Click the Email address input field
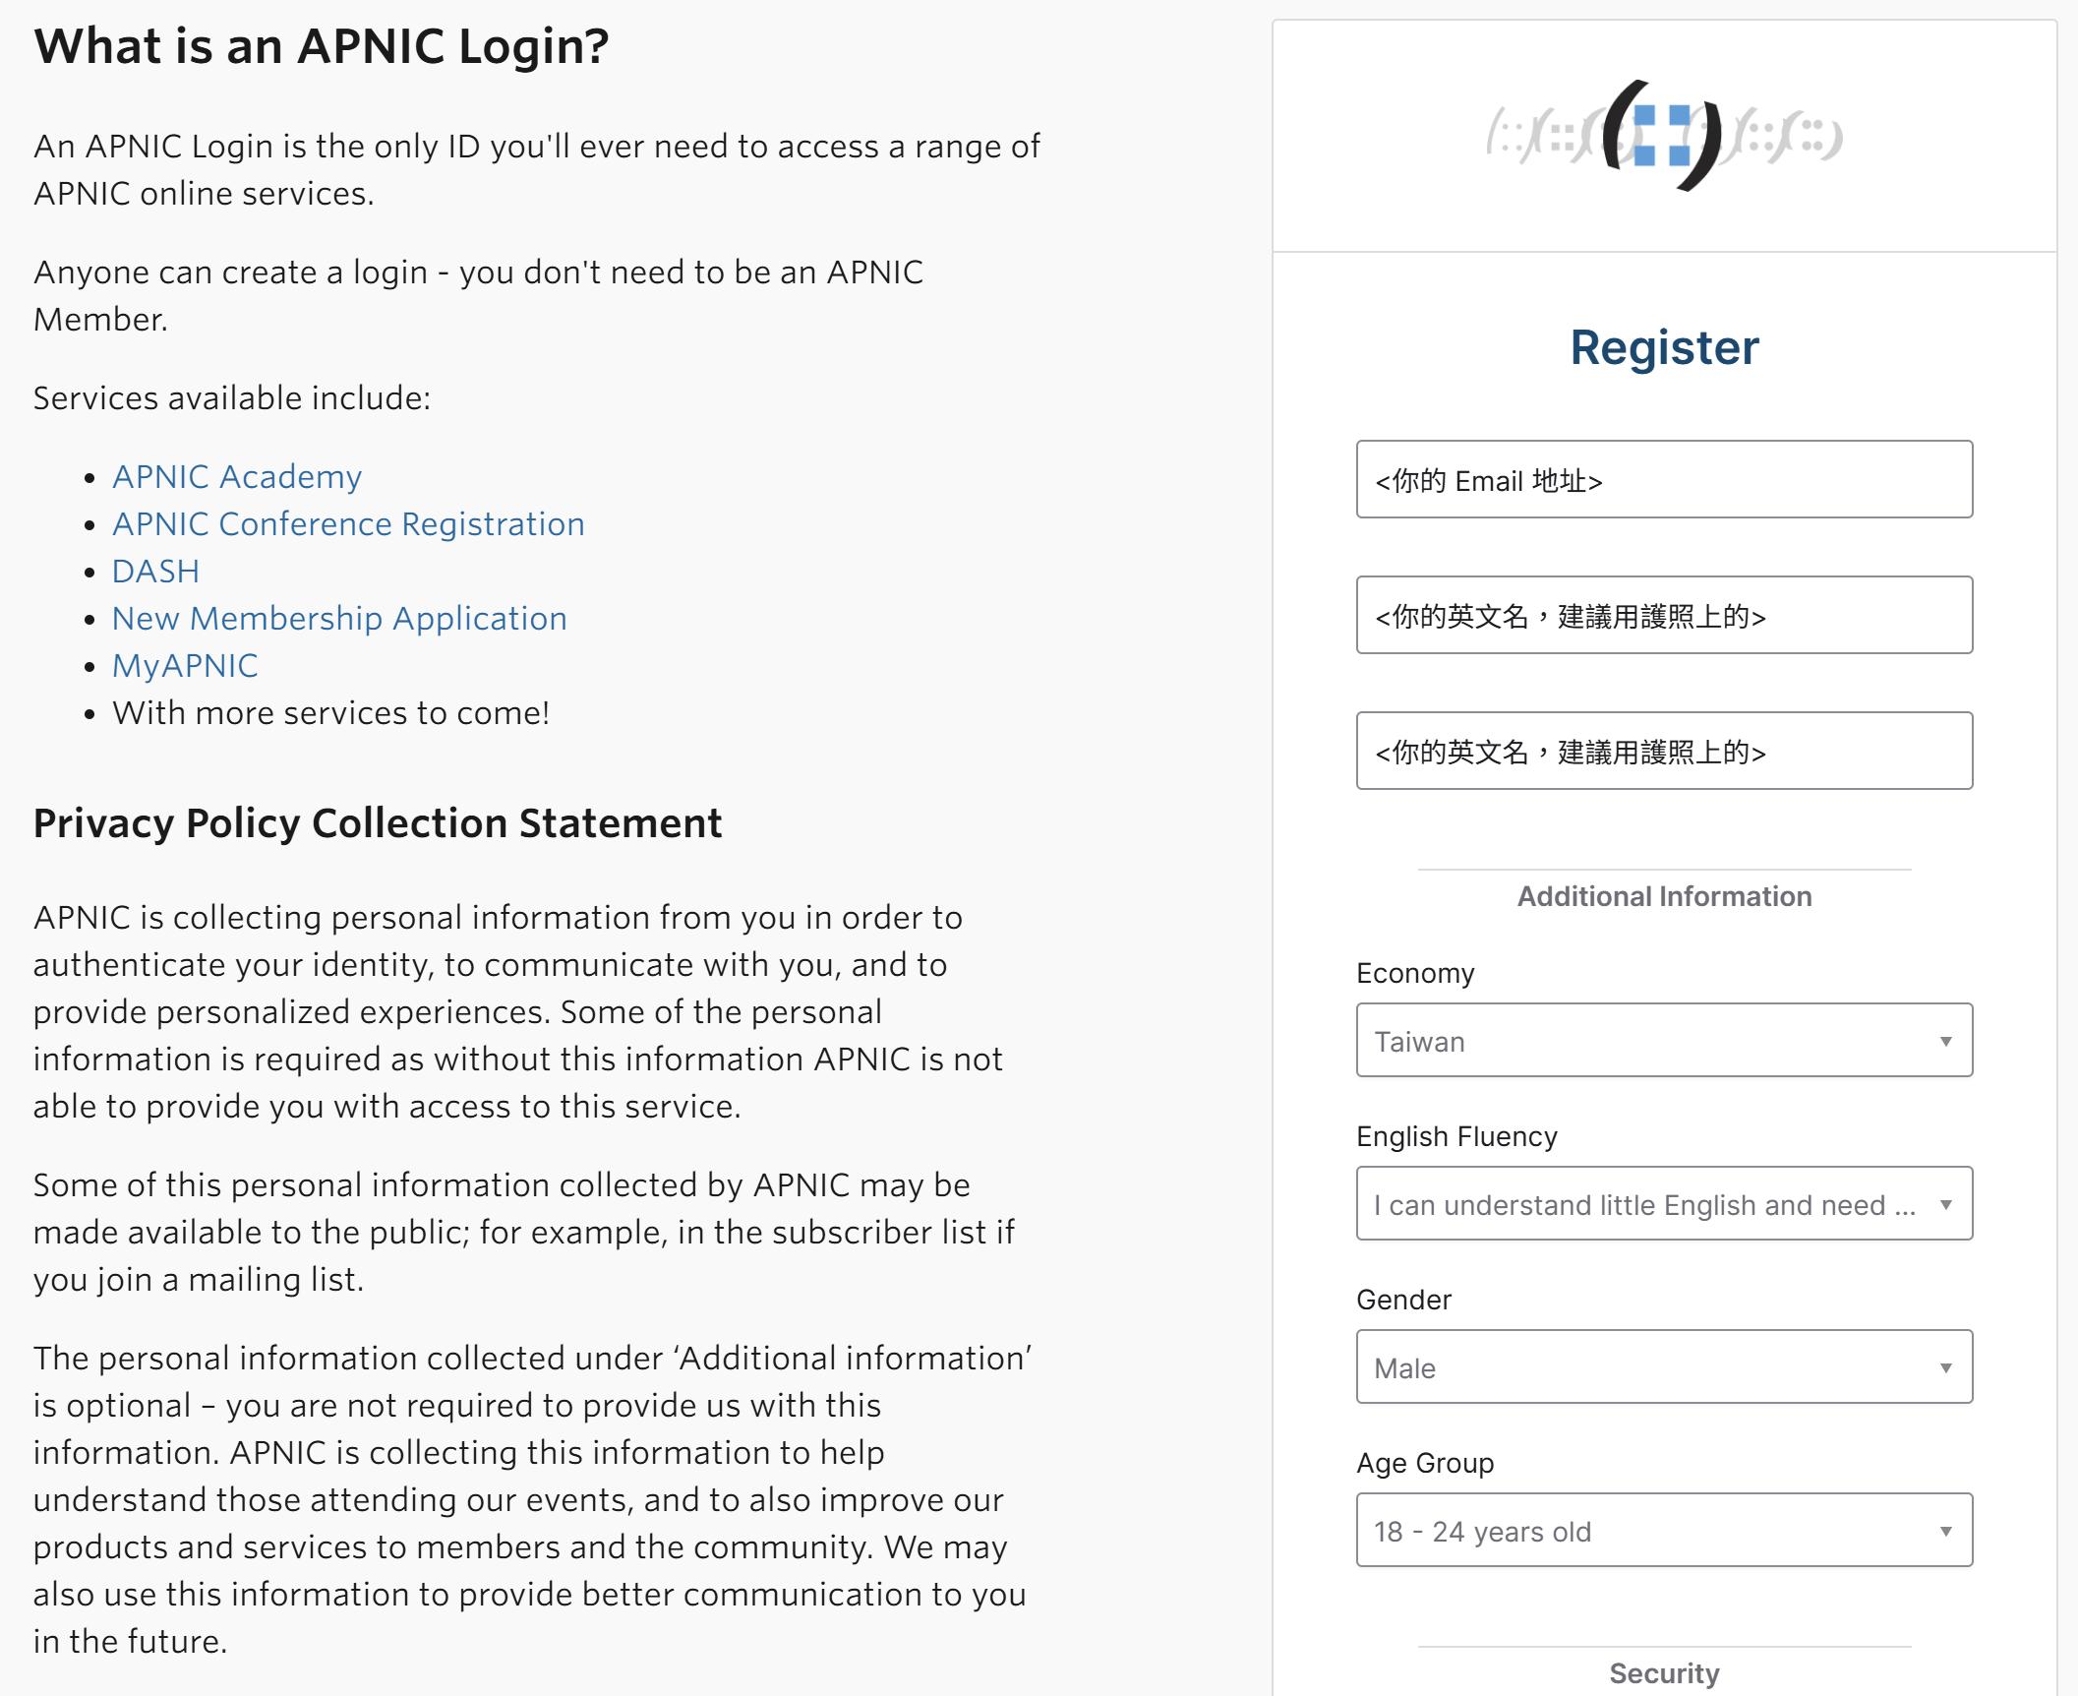 point(1663,480)
